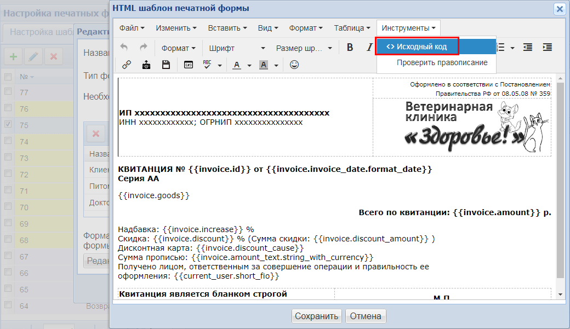Click the insert link chain icon
Viewport: 570px width, 329px height.
(127, 65)
